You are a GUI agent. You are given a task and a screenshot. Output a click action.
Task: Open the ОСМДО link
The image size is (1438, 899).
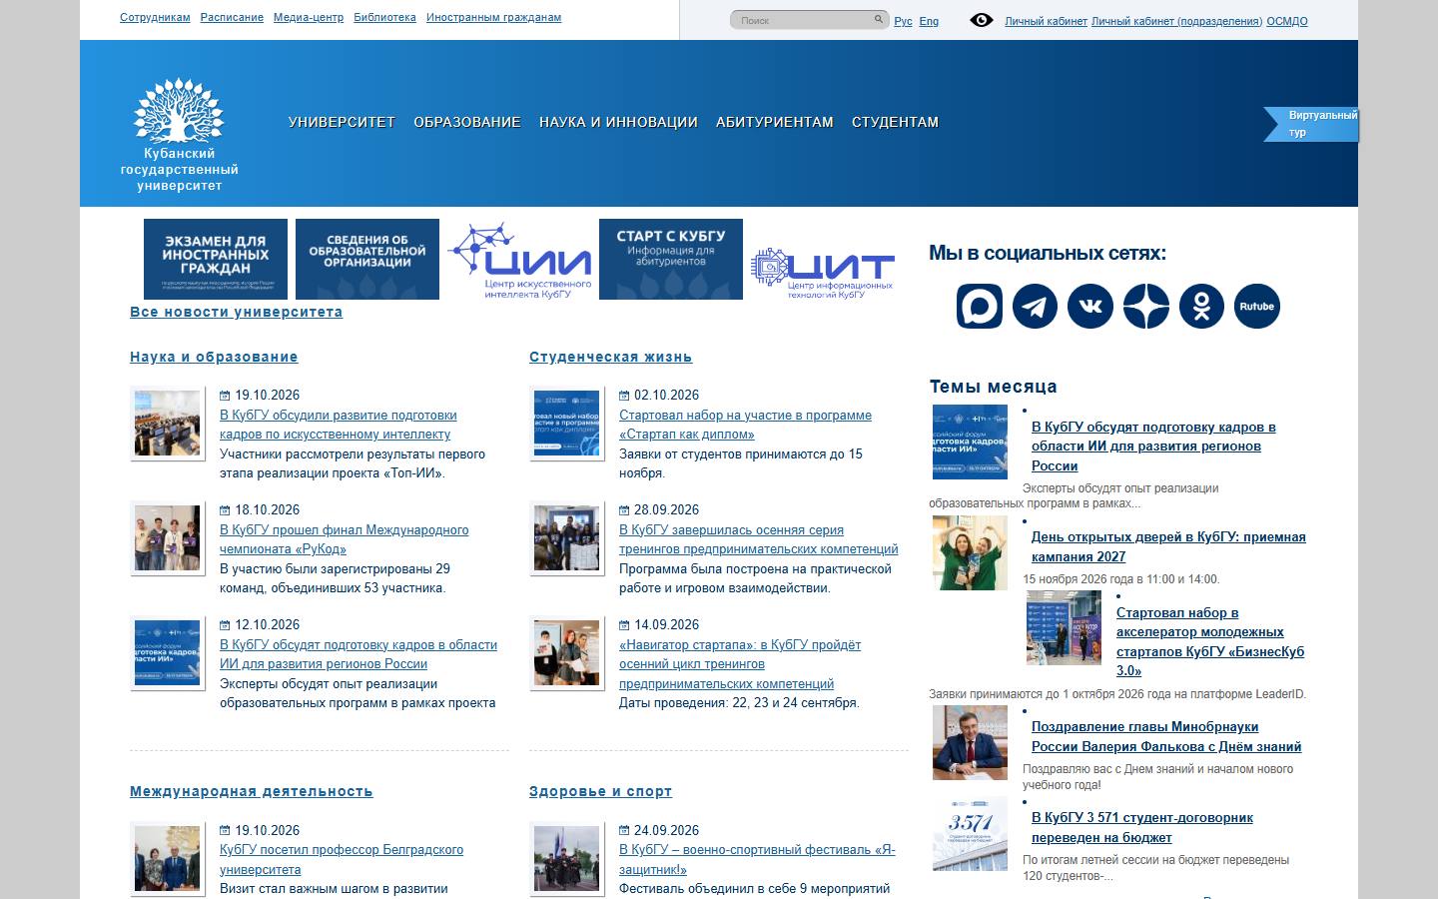1287,21
